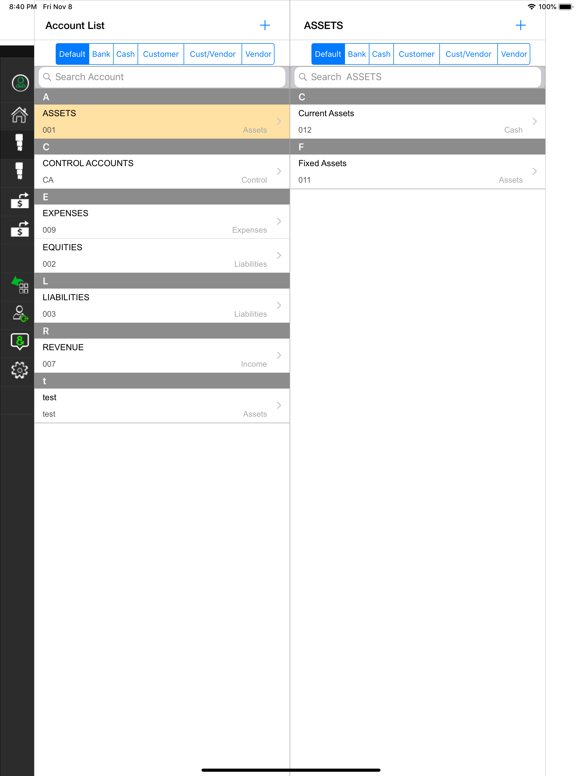Click magnifier icon in Search Account field
The height and width of the screenshot is (776, 582).
point(47,77)
